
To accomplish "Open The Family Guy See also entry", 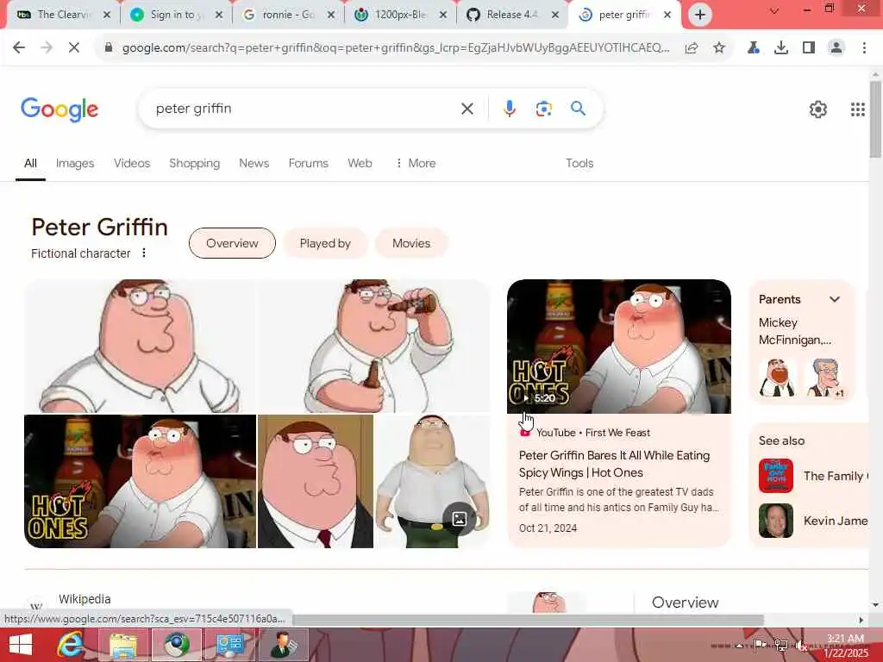I will click(x=813, y=476).
